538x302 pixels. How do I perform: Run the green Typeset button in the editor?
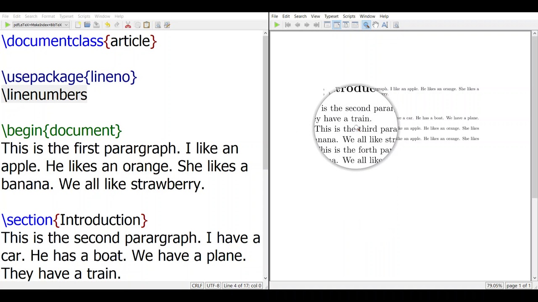(8, 25)
